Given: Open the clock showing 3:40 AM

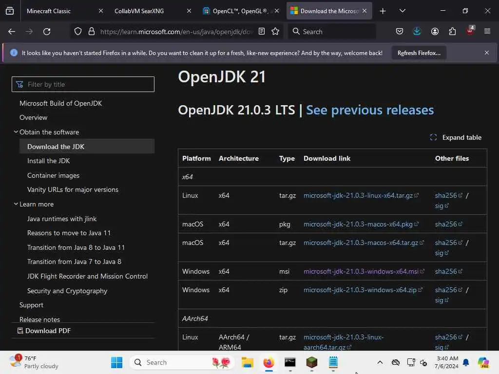Looking at the screenshot, I should click(447, 362).
